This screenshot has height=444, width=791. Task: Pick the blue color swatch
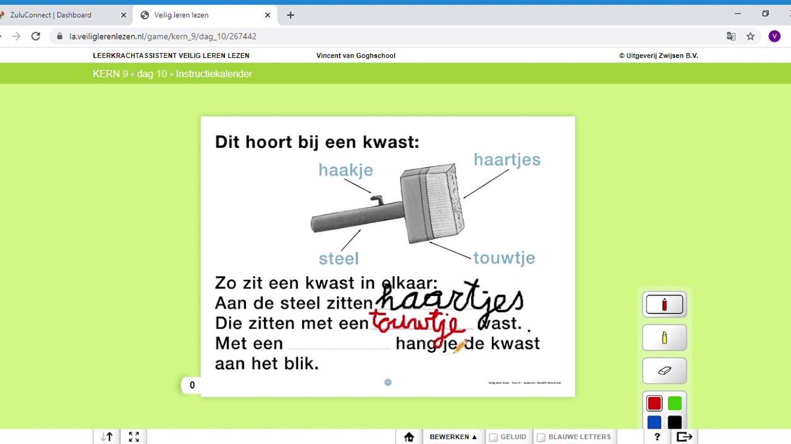pyautogui.click(x=654, y=422)
